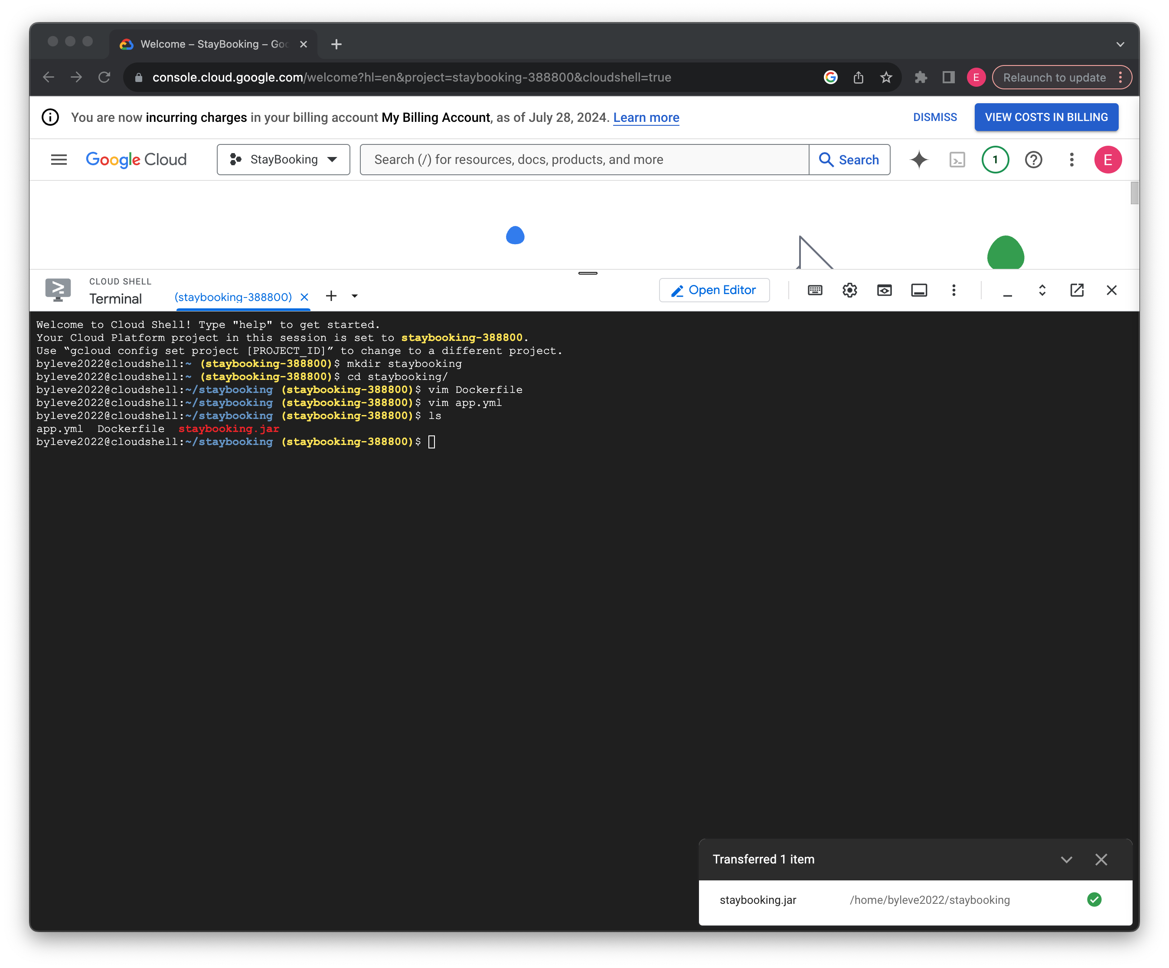Collapse the Transferred 1 item panel
Viewport: 1169px width, 968px height.
pyautogui.click(x=1067, y=860)
